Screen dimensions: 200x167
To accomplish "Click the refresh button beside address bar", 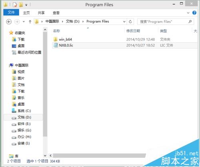I will point(130,22).
